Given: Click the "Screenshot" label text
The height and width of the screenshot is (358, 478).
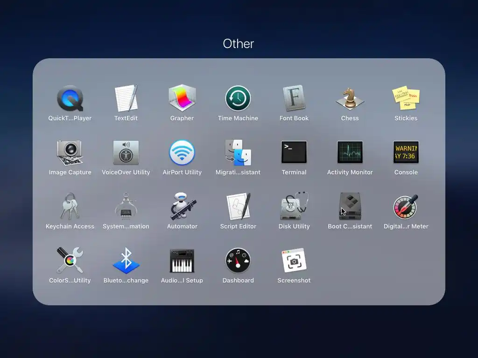Looking at the screenshot, I should tap(294, 280).
